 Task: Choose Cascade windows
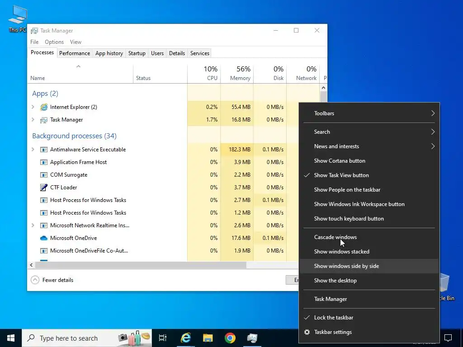(369, 237)
